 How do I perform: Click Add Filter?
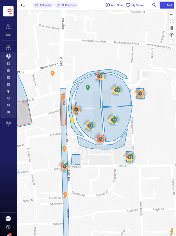(114, 5)
